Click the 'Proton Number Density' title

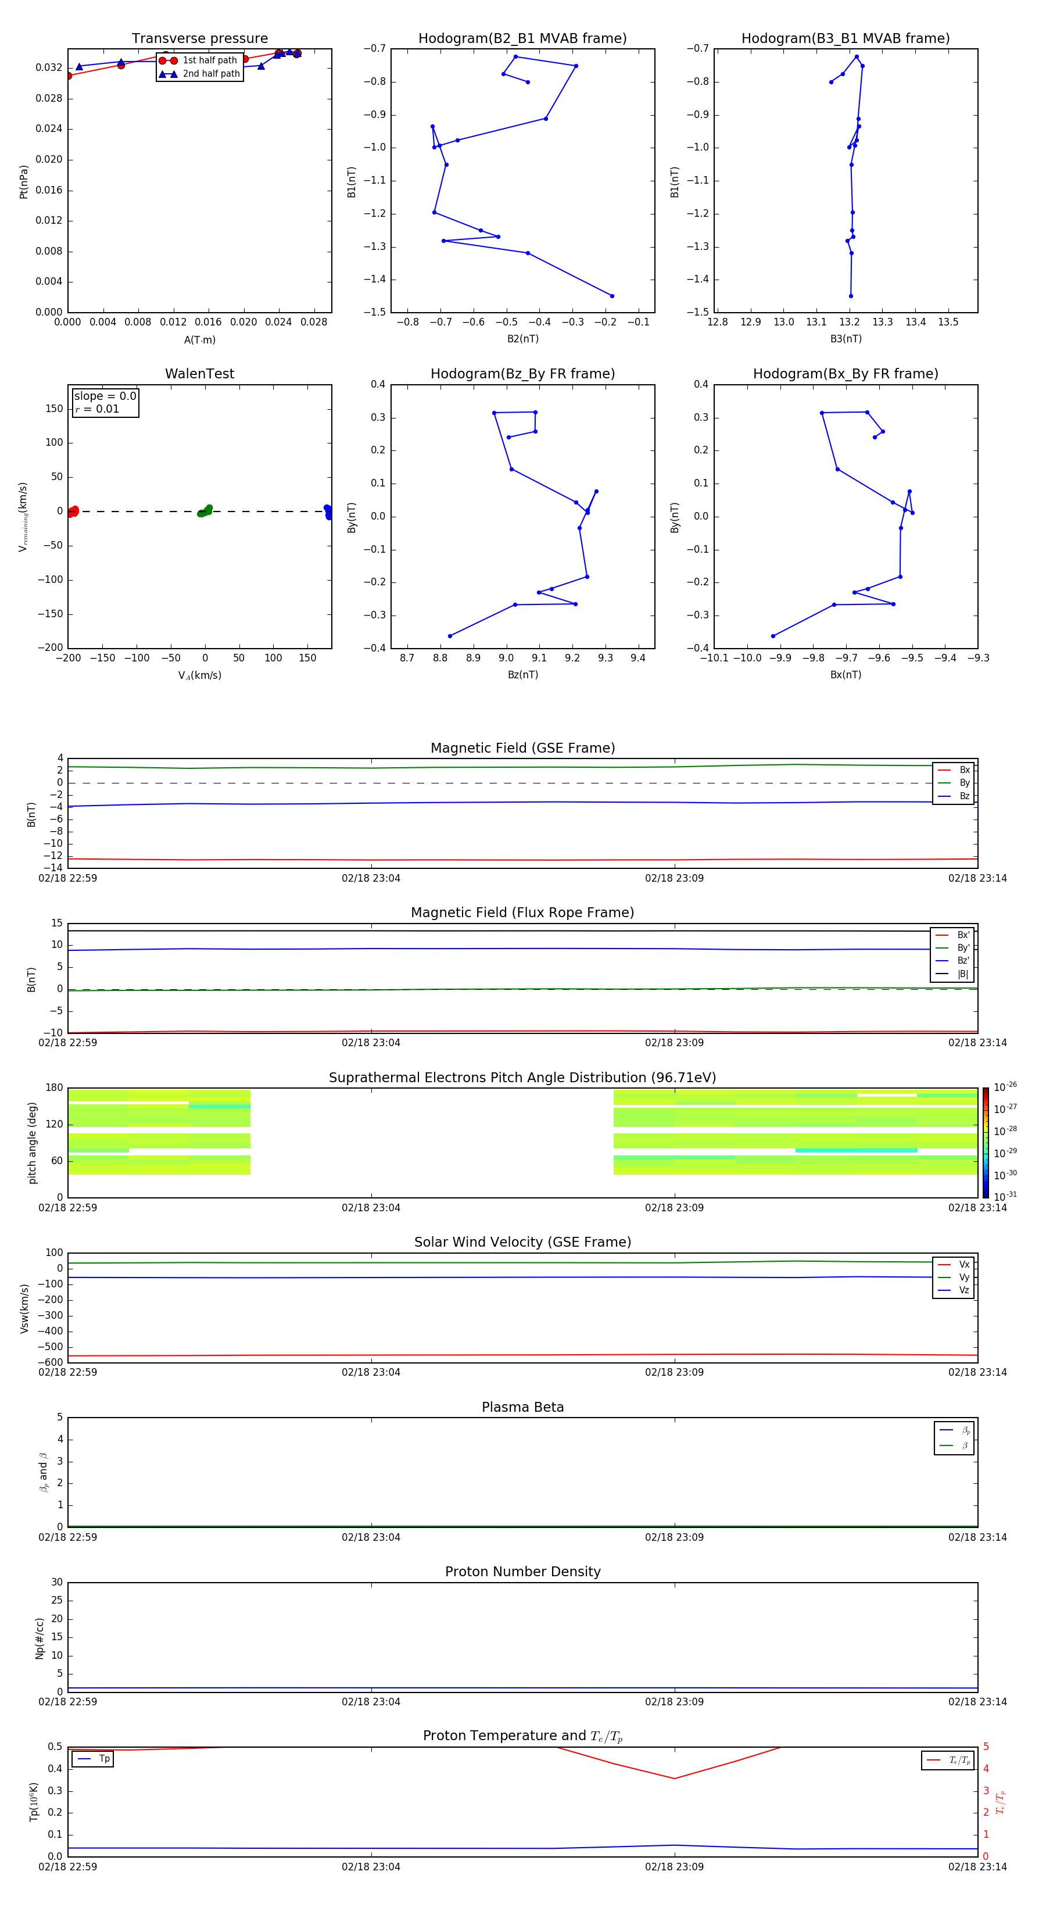[x=522, y=1572]
